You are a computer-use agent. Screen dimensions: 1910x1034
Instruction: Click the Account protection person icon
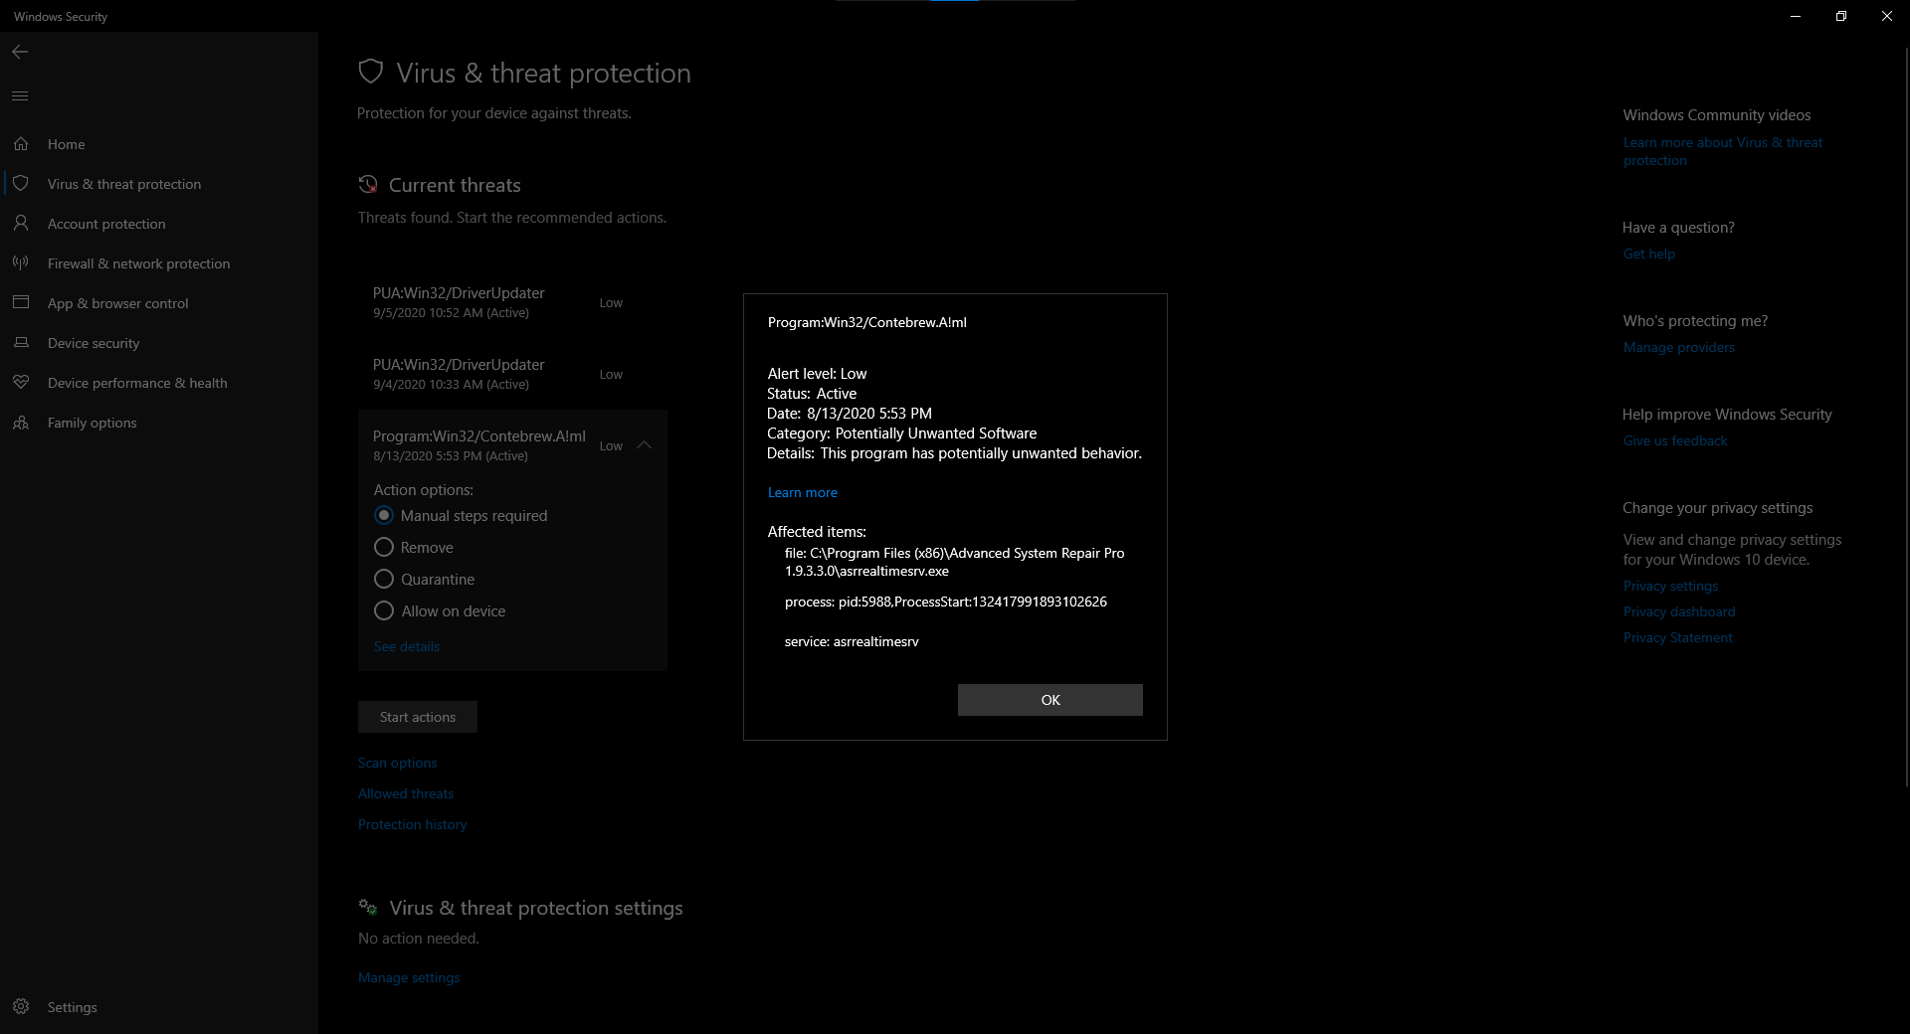(x=21, y=224)
